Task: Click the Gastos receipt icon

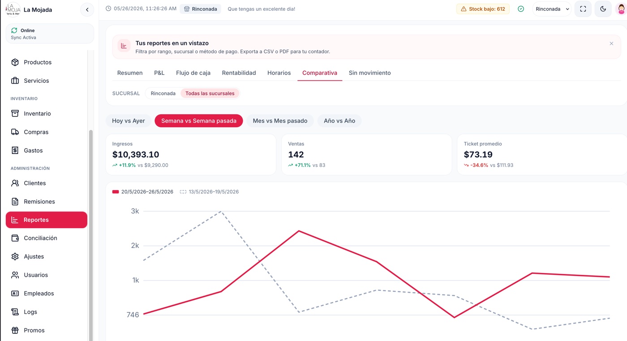Action: 15,150
